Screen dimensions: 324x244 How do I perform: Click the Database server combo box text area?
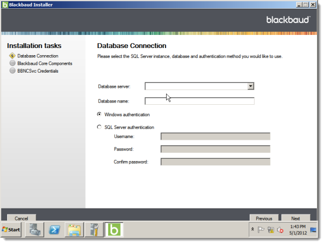click(x=196, y=86)
